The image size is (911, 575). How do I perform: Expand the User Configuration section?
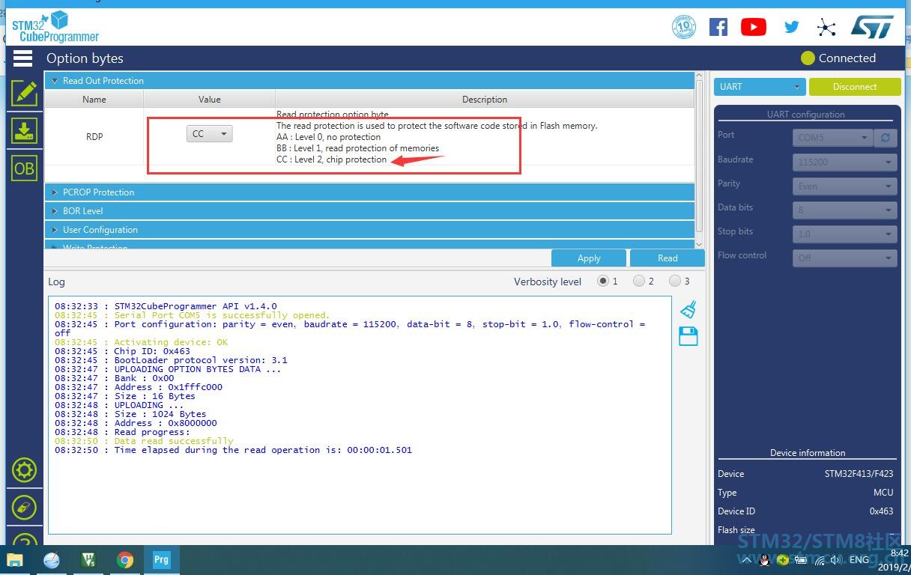coord(369,229)
